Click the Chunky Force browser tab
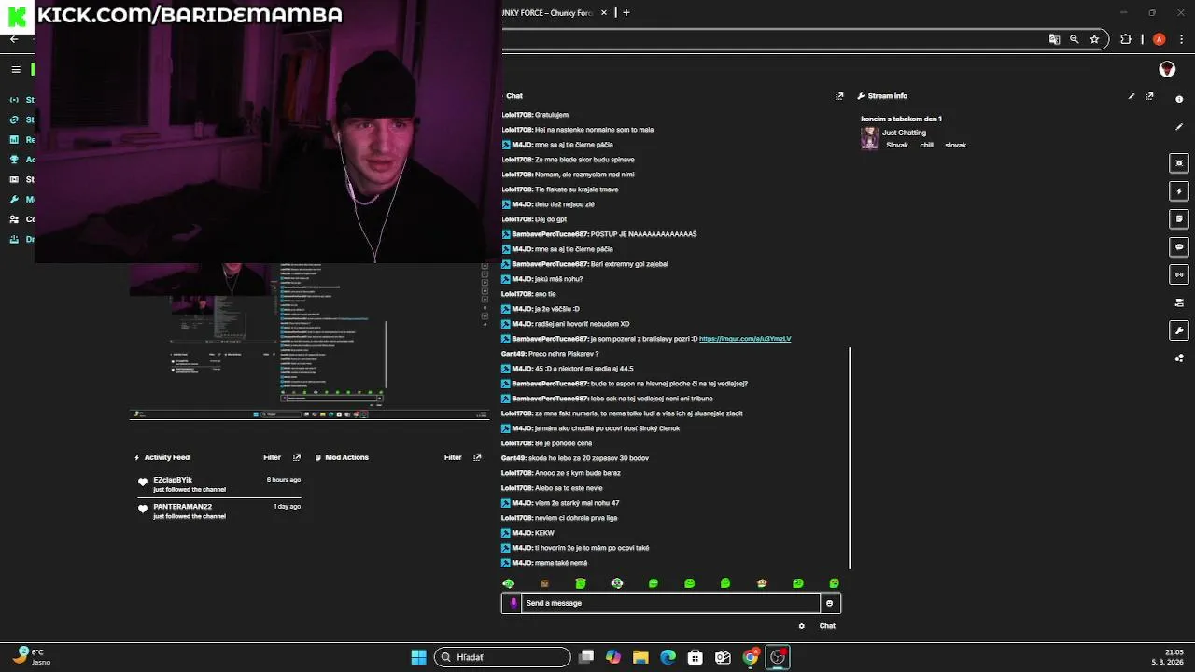The width and height of the screenshot is (1195, 672). 550,13
